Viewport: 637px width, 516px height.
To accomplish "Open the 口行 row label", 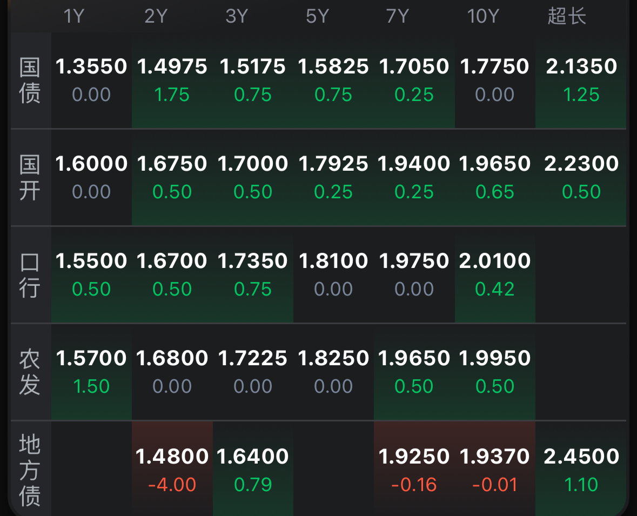I will point(30,276).
